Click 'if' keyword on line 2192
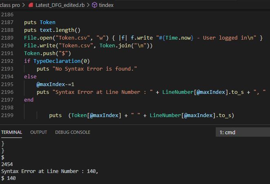 point(27,61)
